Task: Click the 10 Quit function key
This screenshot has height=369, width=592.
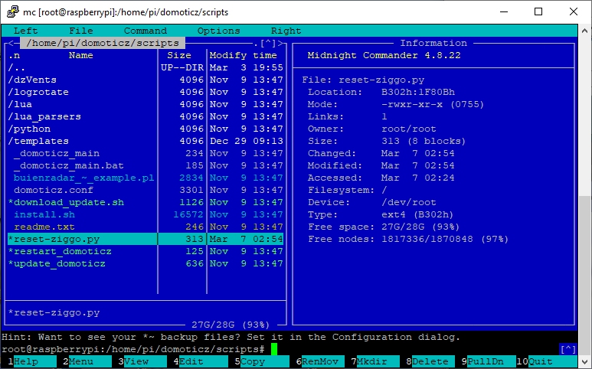Action: 546,361
